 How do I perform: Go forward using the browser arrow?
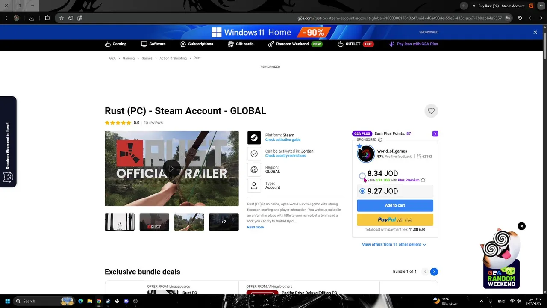pyautogui.click(x=541, y=18)
